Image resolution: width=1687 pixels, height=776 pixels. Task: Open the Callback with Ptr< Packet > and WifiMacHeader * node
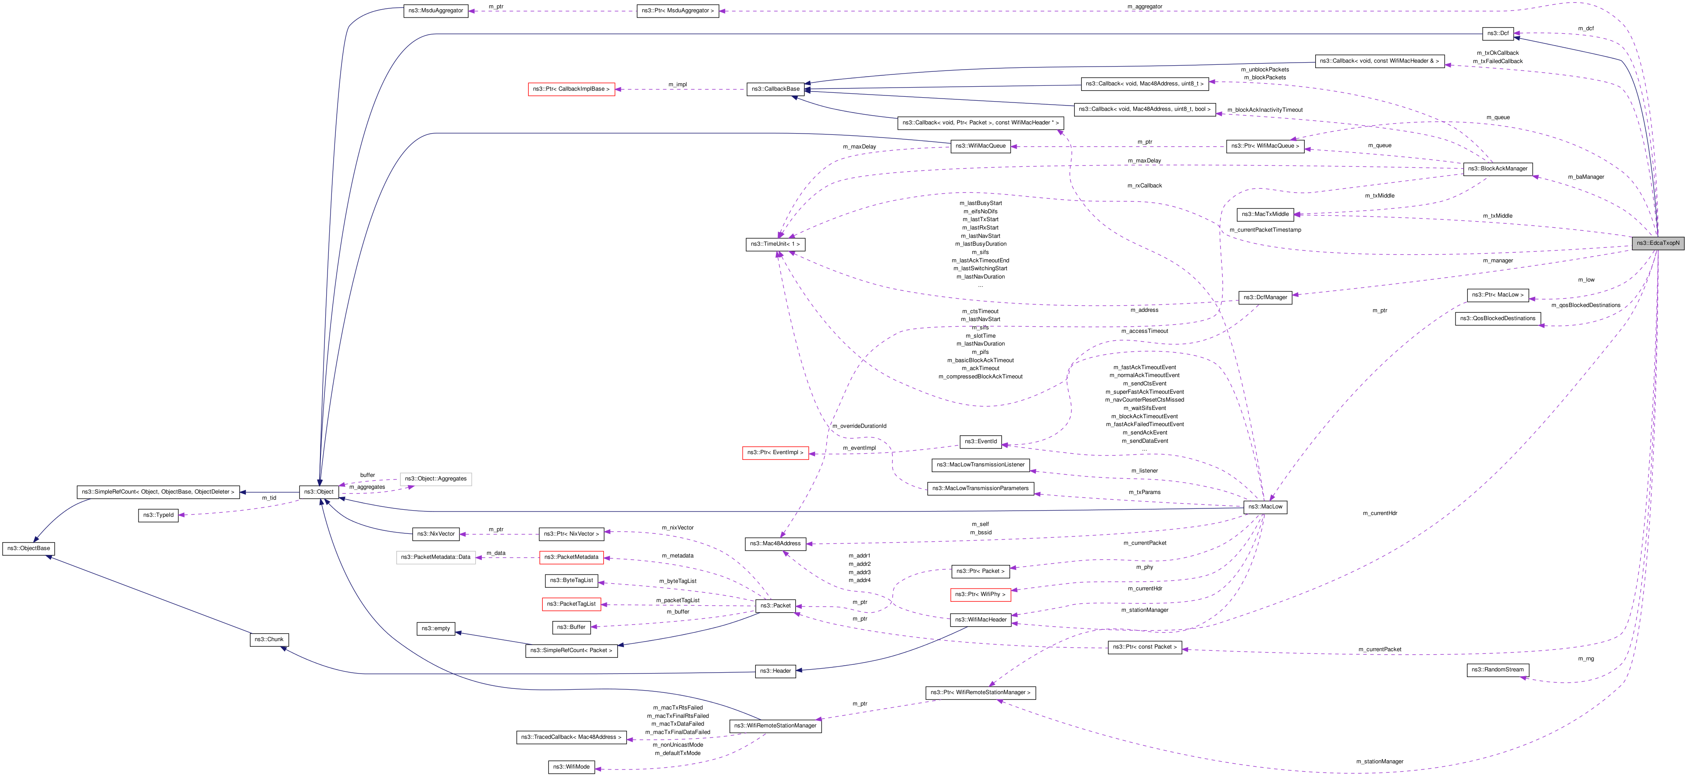coord(980,123)
